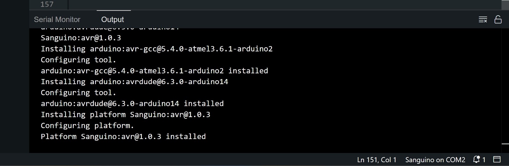
Task: Click line number 157 in the gutter
Action: (47, 4)
